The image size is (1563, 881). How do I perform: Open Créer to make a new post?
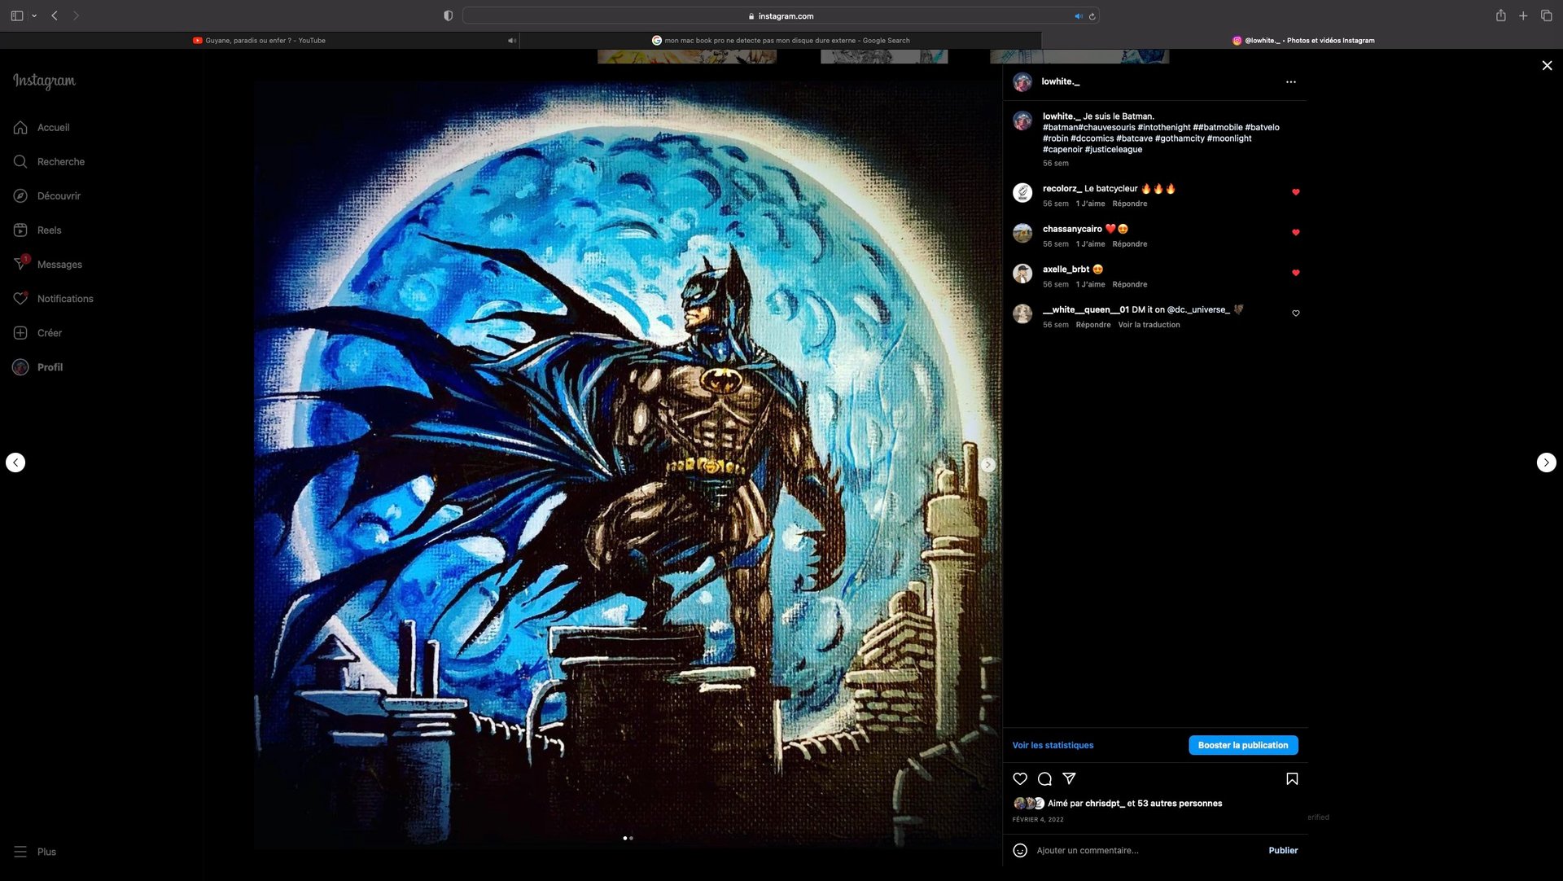(x=50, y=332)
